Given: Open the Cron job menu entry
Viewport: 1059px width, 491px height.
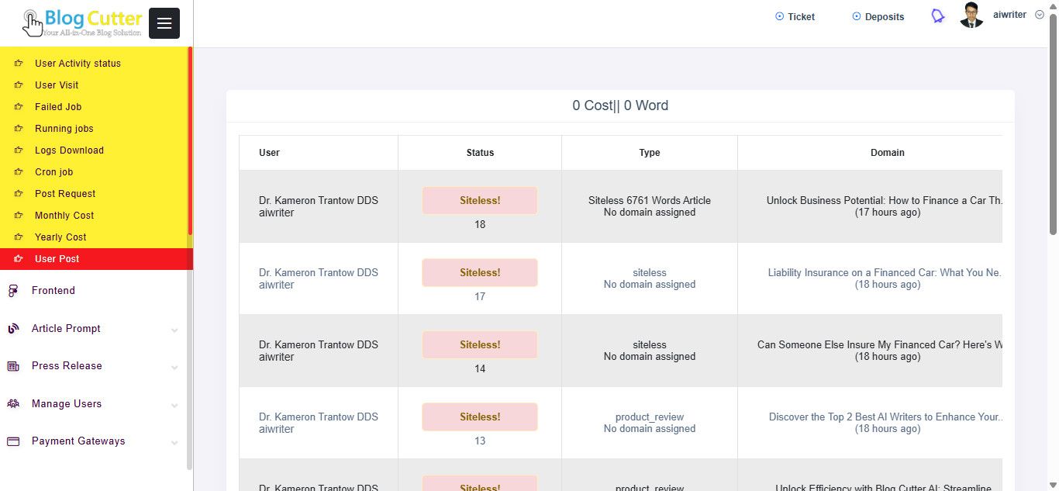Looking at the screenshot, I should (x=53, y=172).
